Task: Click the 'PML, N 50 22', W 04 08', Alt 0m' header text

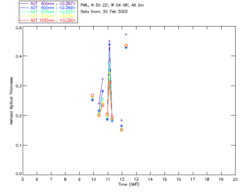Action: (112, 5)
